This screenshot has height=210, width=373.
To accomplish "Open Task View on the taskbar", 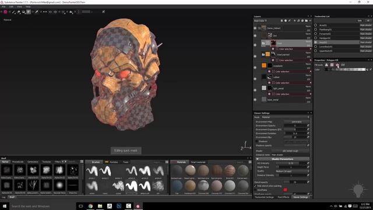I will tap(80, 206).
